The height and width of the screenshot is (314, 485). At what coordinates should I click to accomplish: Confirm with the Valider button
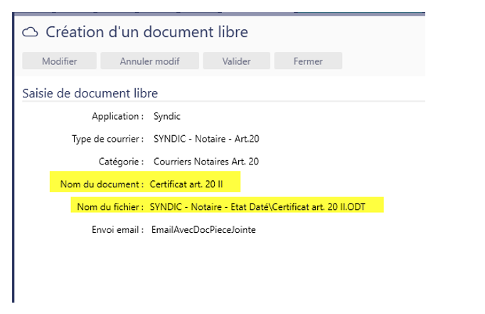[x=236, y=61]
